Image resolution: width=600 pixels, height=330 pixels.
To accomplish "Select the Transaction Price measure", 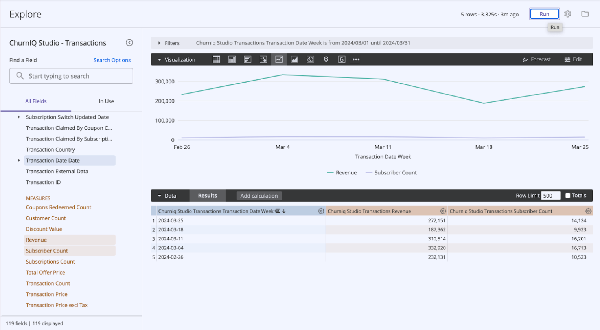I will pos(46,294).
